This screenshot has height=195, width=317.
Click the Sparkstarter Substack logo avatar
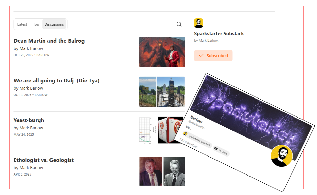[198, 23]
